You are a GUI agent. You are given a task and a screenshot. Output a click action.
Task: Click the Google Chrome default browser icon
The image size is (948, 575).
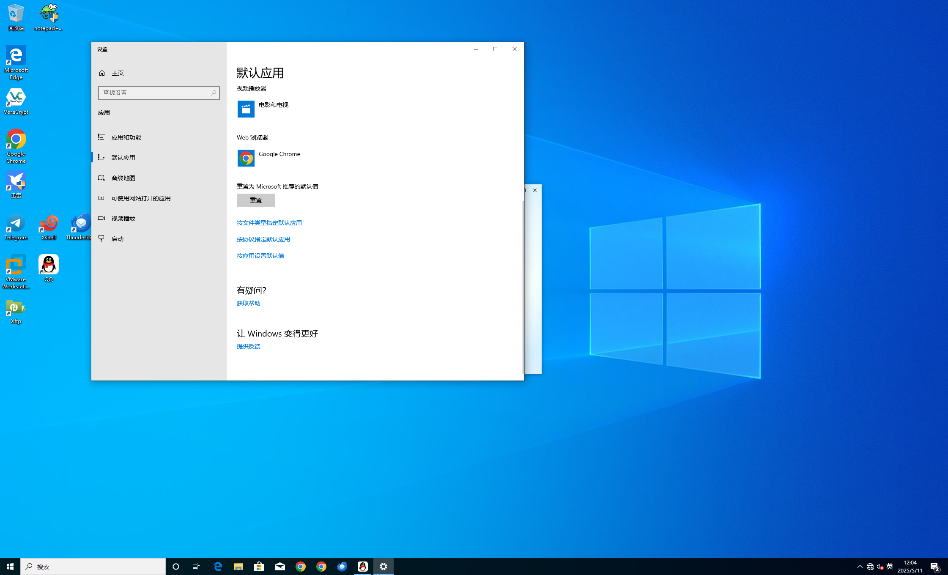pyautogui.click(x=246, y=158)
